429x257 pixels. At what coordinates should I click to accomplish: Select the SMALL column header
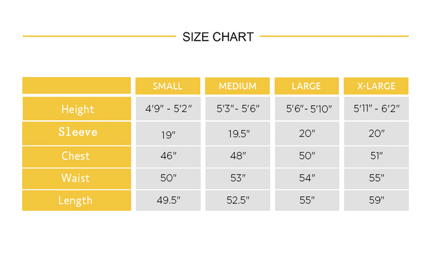coord(168,86)
